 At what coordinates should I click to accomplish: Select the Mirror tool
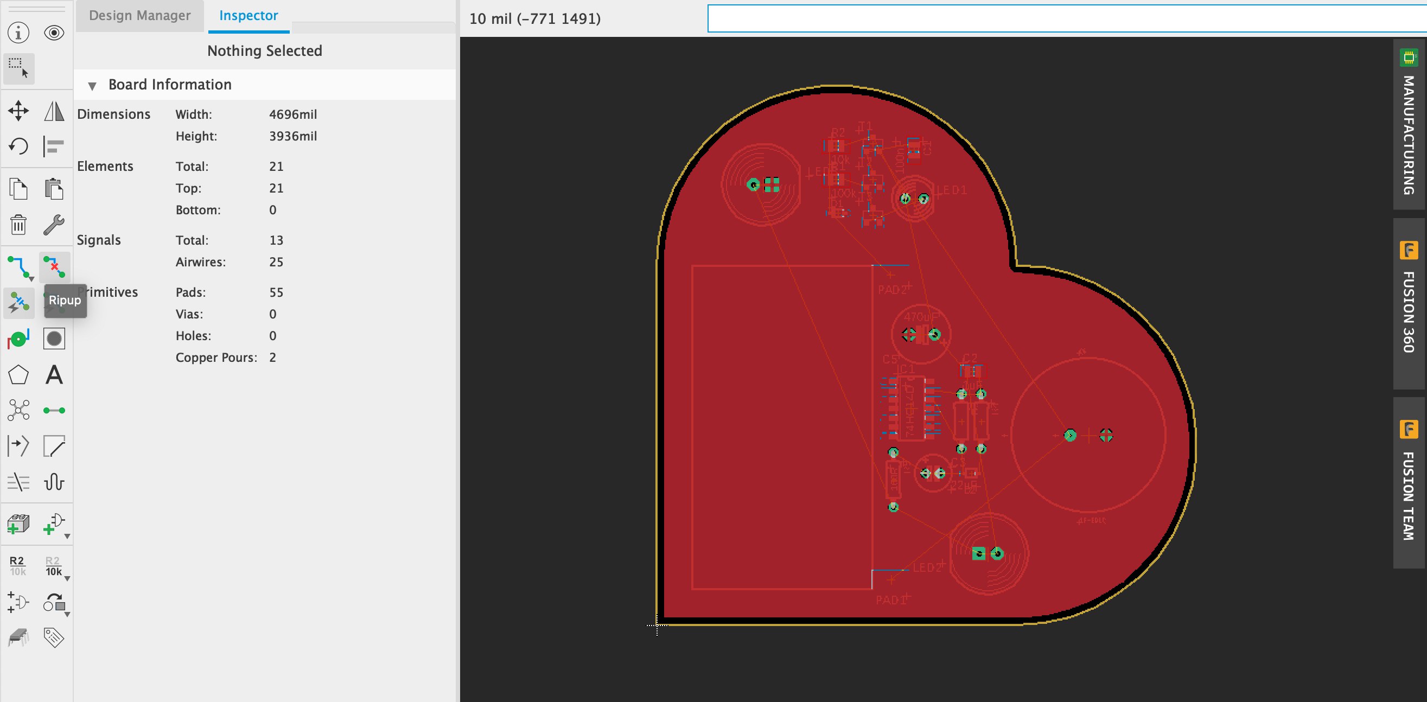coord(54,111)
